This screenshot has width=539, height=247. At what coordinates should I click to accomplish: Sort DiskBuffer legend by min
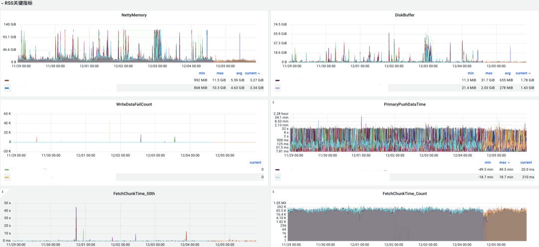coord(471,73)
